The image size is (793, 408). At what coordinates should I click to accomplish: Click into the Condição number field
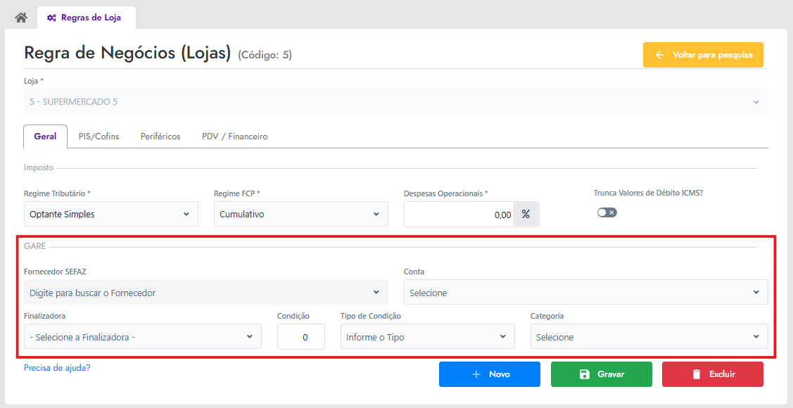click(301, 336)
